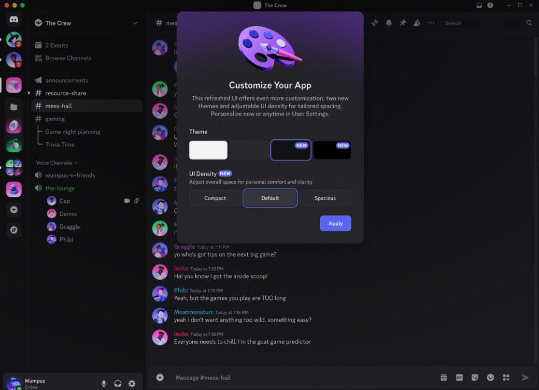539x390 pixels.
Task: Select the light theme swatch
Action: click(208, 150)
